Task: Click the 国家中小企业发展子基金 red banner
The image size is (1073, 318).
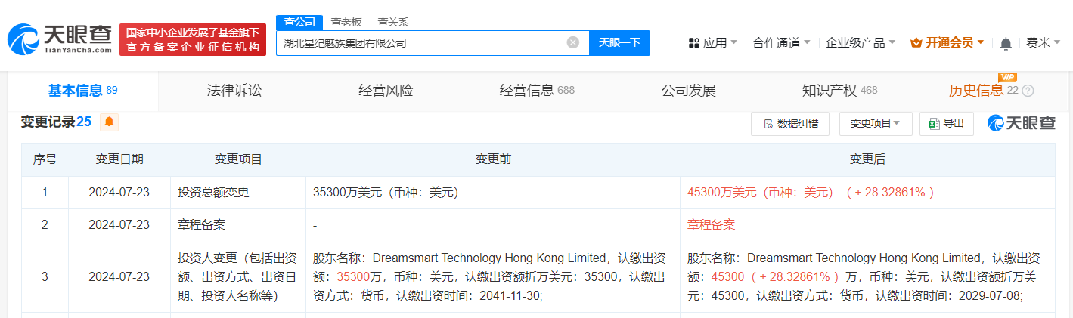Action: tap(193, 39)
